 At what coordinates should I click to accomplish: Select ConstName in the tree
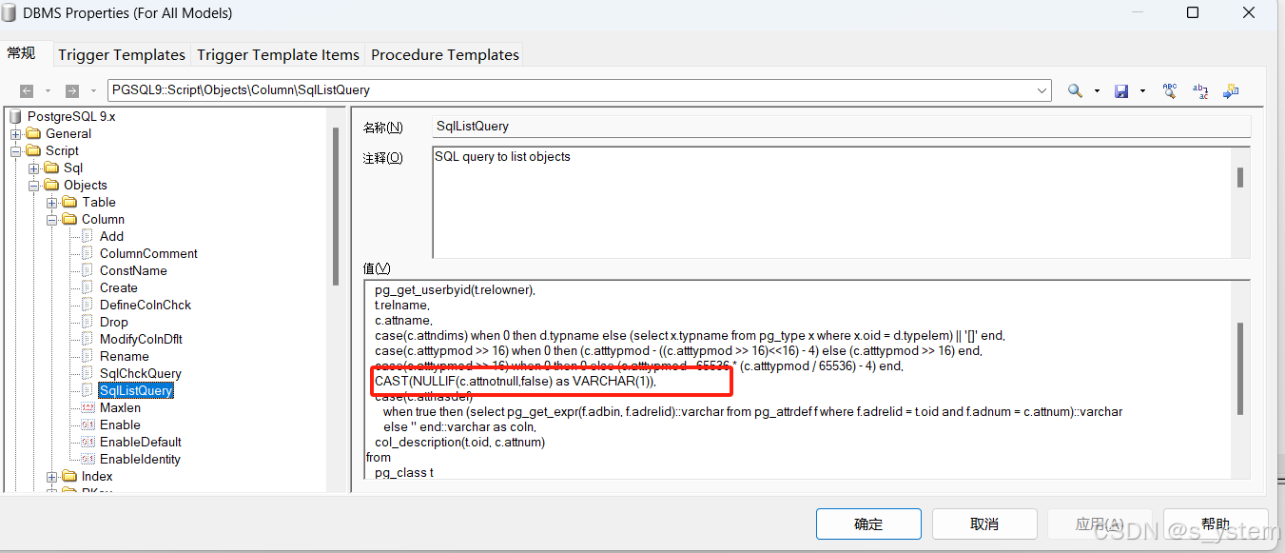[133, 270]
